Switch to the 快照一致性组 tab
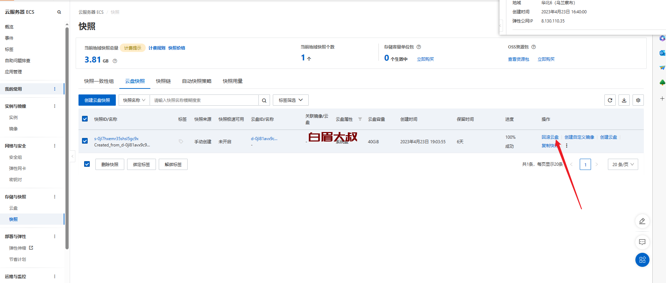 99,81
